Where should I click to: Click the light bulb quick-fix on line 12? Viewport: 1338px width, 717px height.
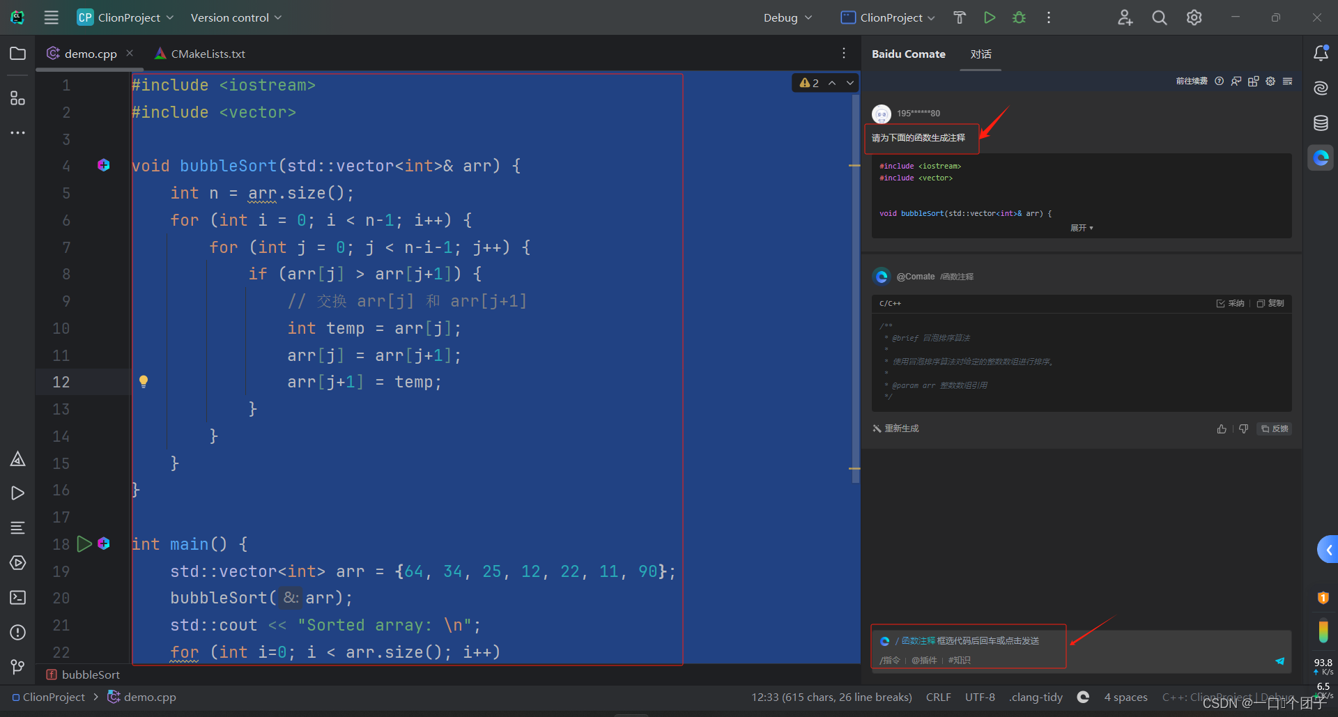point(144,381)
